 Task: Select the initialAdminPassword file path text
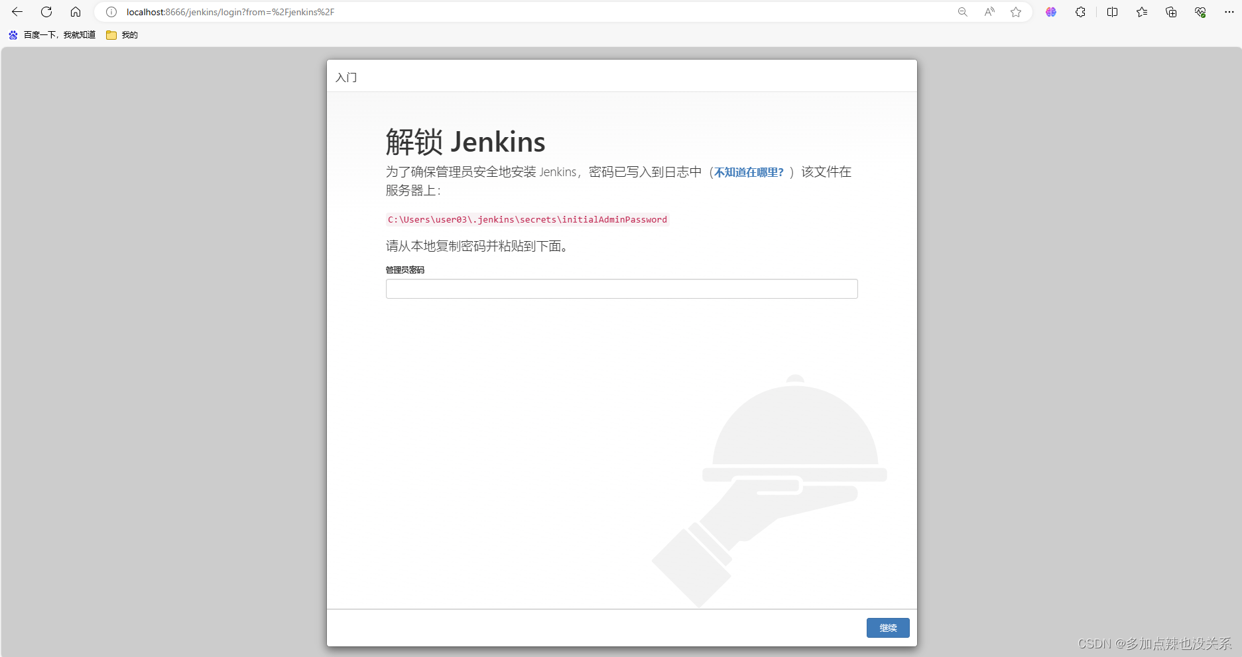(528, 220)
